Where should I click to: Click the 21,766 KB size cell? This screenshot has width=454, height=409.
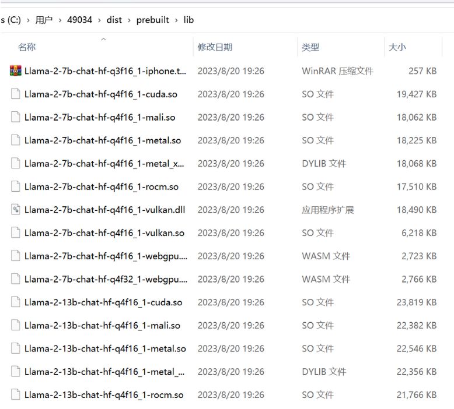tap(417, 395)
